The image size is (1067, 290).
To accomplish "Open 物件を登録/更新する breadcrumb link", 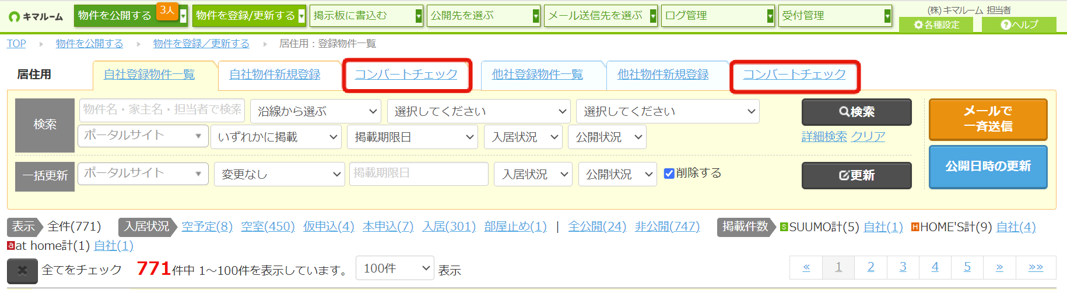I will pyautogui.click(x=201, y=44).
